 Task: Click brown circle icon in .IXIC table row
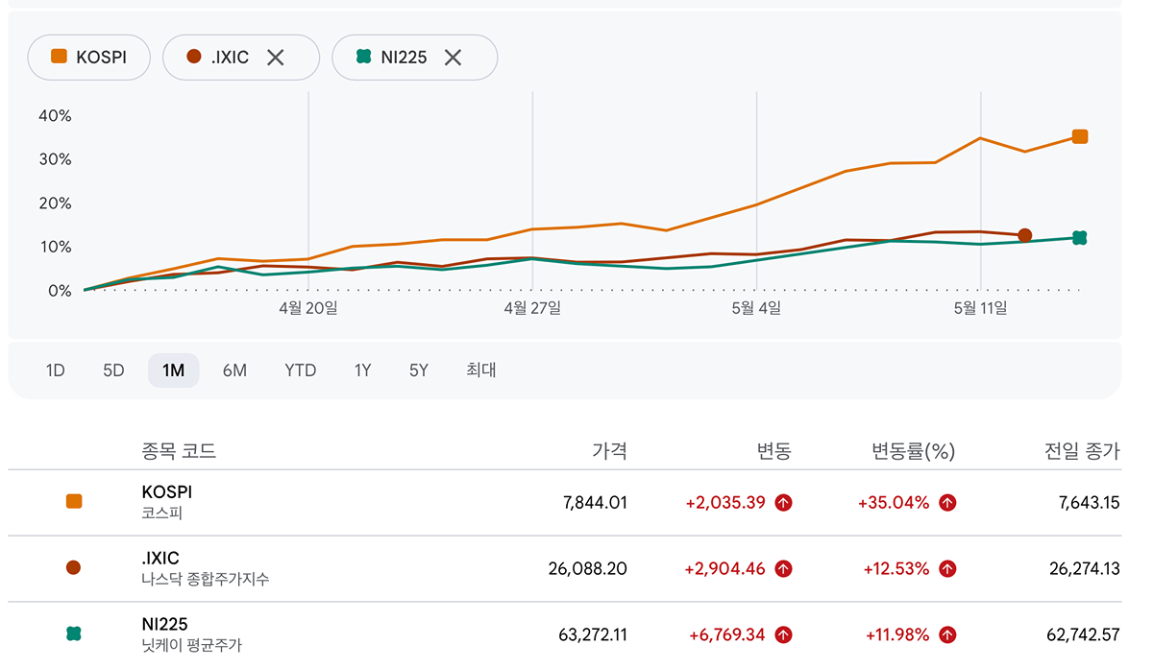(x=73, y=568)
